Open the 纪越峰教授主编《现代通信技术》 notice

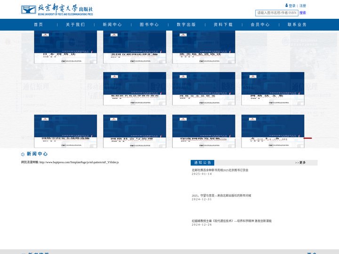coord(232,221)
